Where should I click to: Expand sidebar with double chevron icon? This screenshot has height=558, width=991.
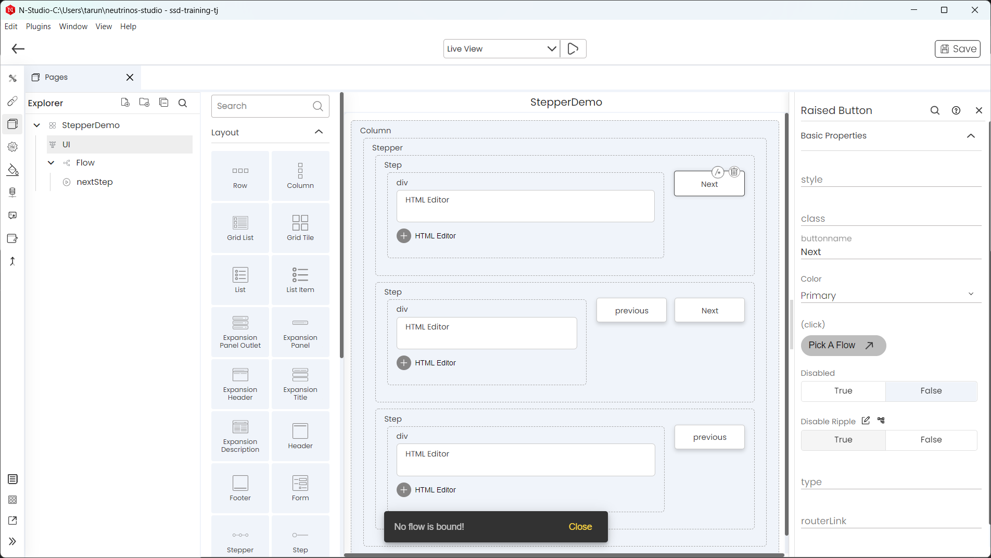[12, 541]
